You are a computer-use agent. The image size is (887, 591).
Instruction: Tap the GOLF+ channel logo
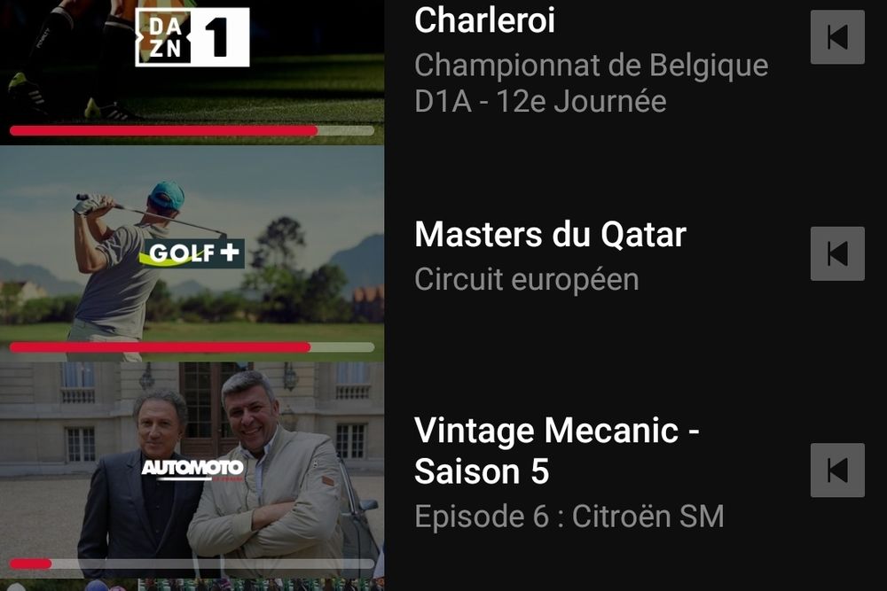pos(192,253)
